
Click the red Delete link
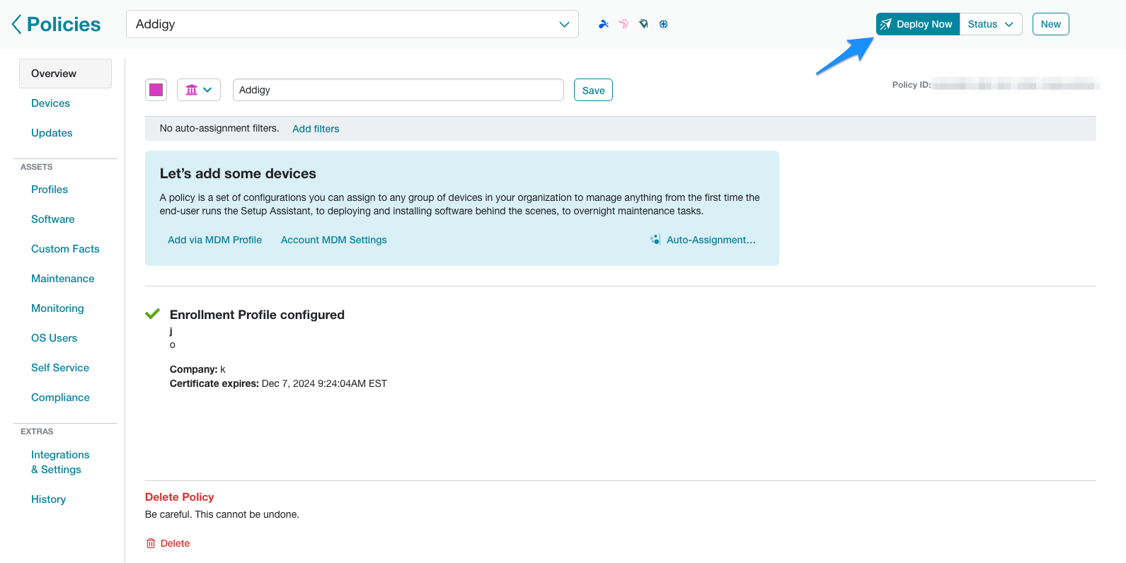pyautogui.click(x=175, y=543)
